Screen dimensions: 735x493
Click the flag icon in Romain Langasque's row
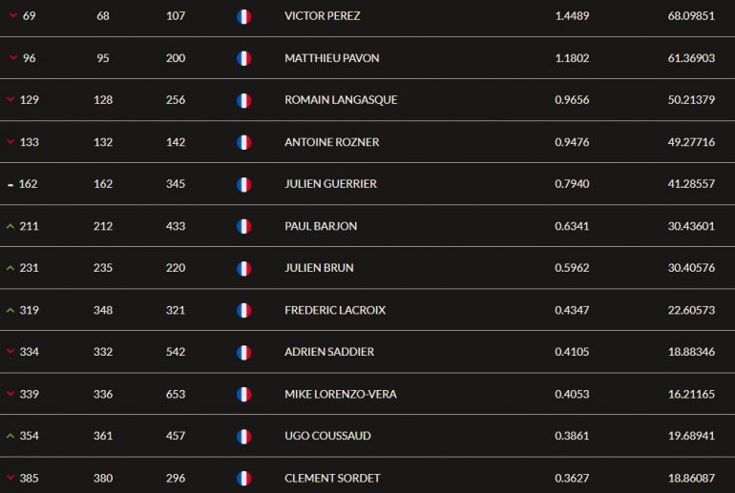pyautogui.click(x=243, y=100)
